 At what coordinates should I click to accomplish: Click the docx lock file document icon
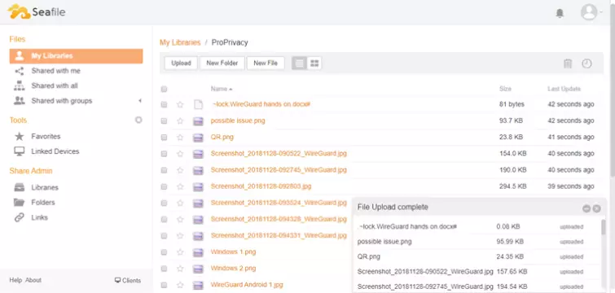click(x=199, y=105)
